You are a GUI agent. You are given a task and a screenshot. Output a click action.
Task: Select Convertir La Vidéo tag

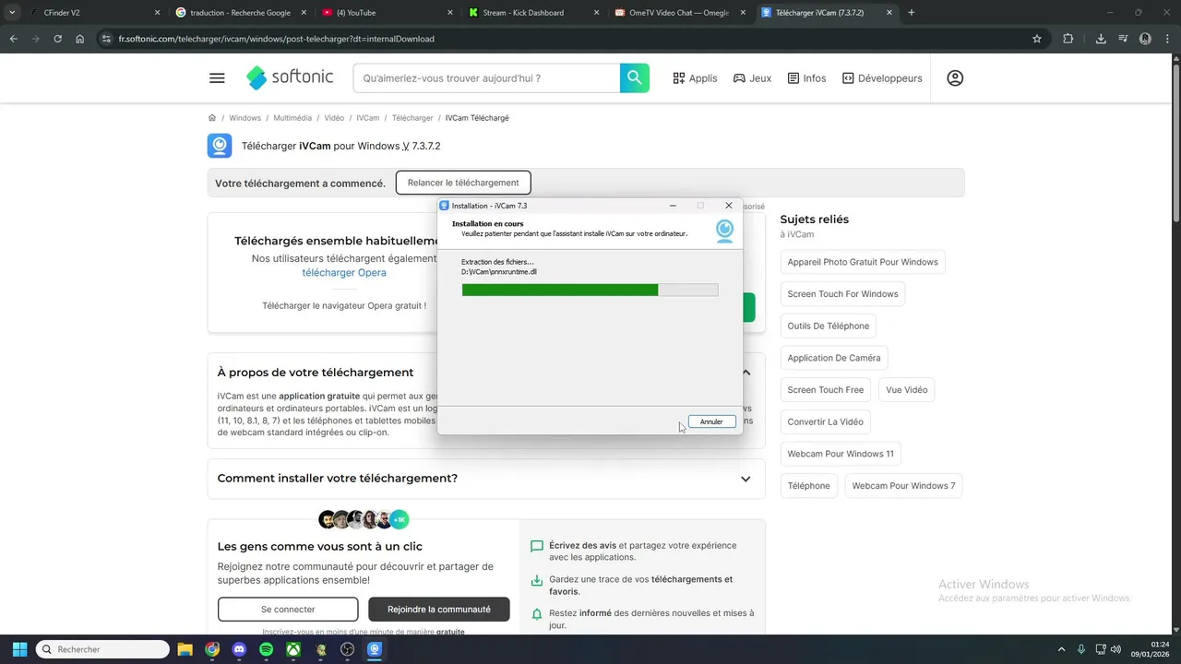pos(826,421)
